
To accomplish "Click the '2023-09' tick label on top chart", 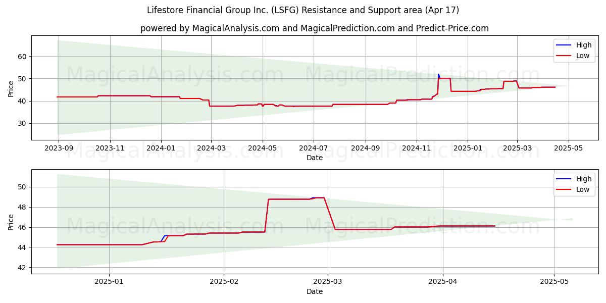I will (59, 149).
